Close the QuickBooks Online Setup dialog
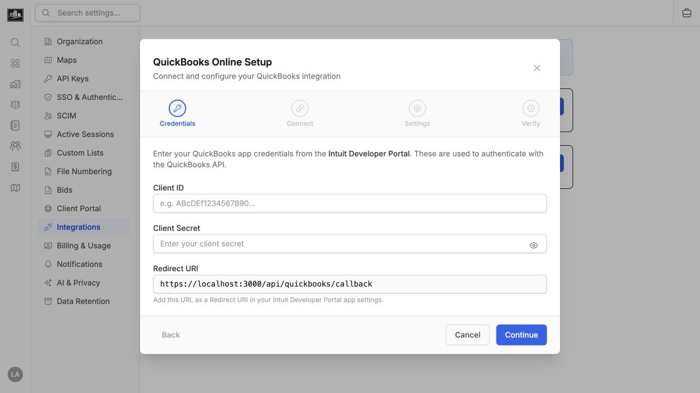 coord(537,68)
